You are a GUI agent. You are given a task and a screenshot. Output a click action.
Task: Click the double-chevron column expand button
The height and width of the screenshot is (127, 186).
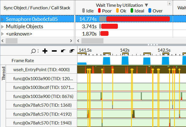point(169,4)
